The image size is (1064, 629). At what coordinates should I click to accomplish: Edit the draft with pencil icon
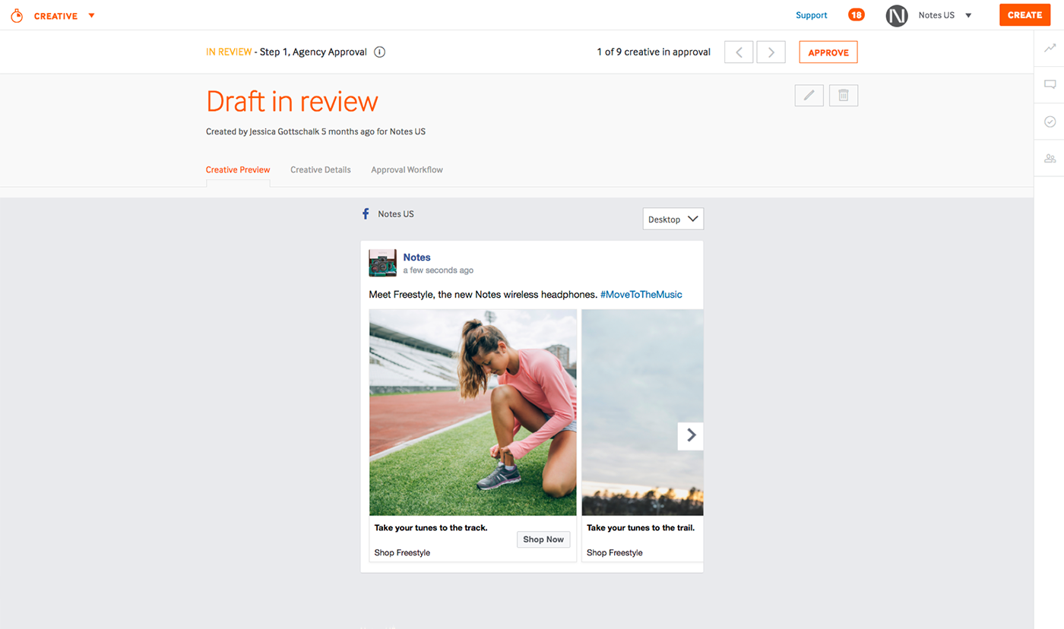809,96
